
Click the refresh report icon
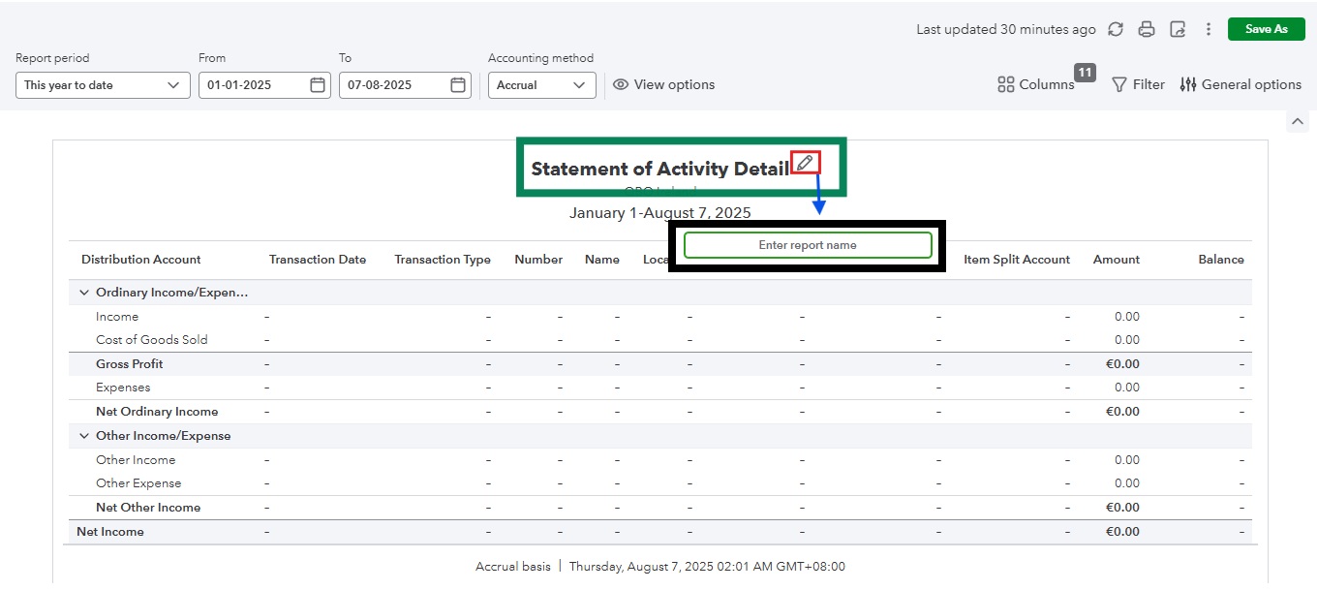tap(1116, 29)
